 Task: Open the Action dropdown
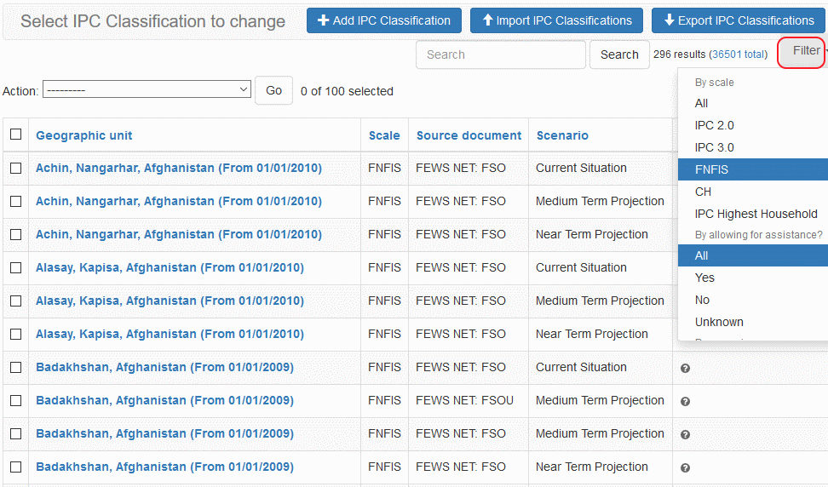pyautogui.click(x=147, y=89)
